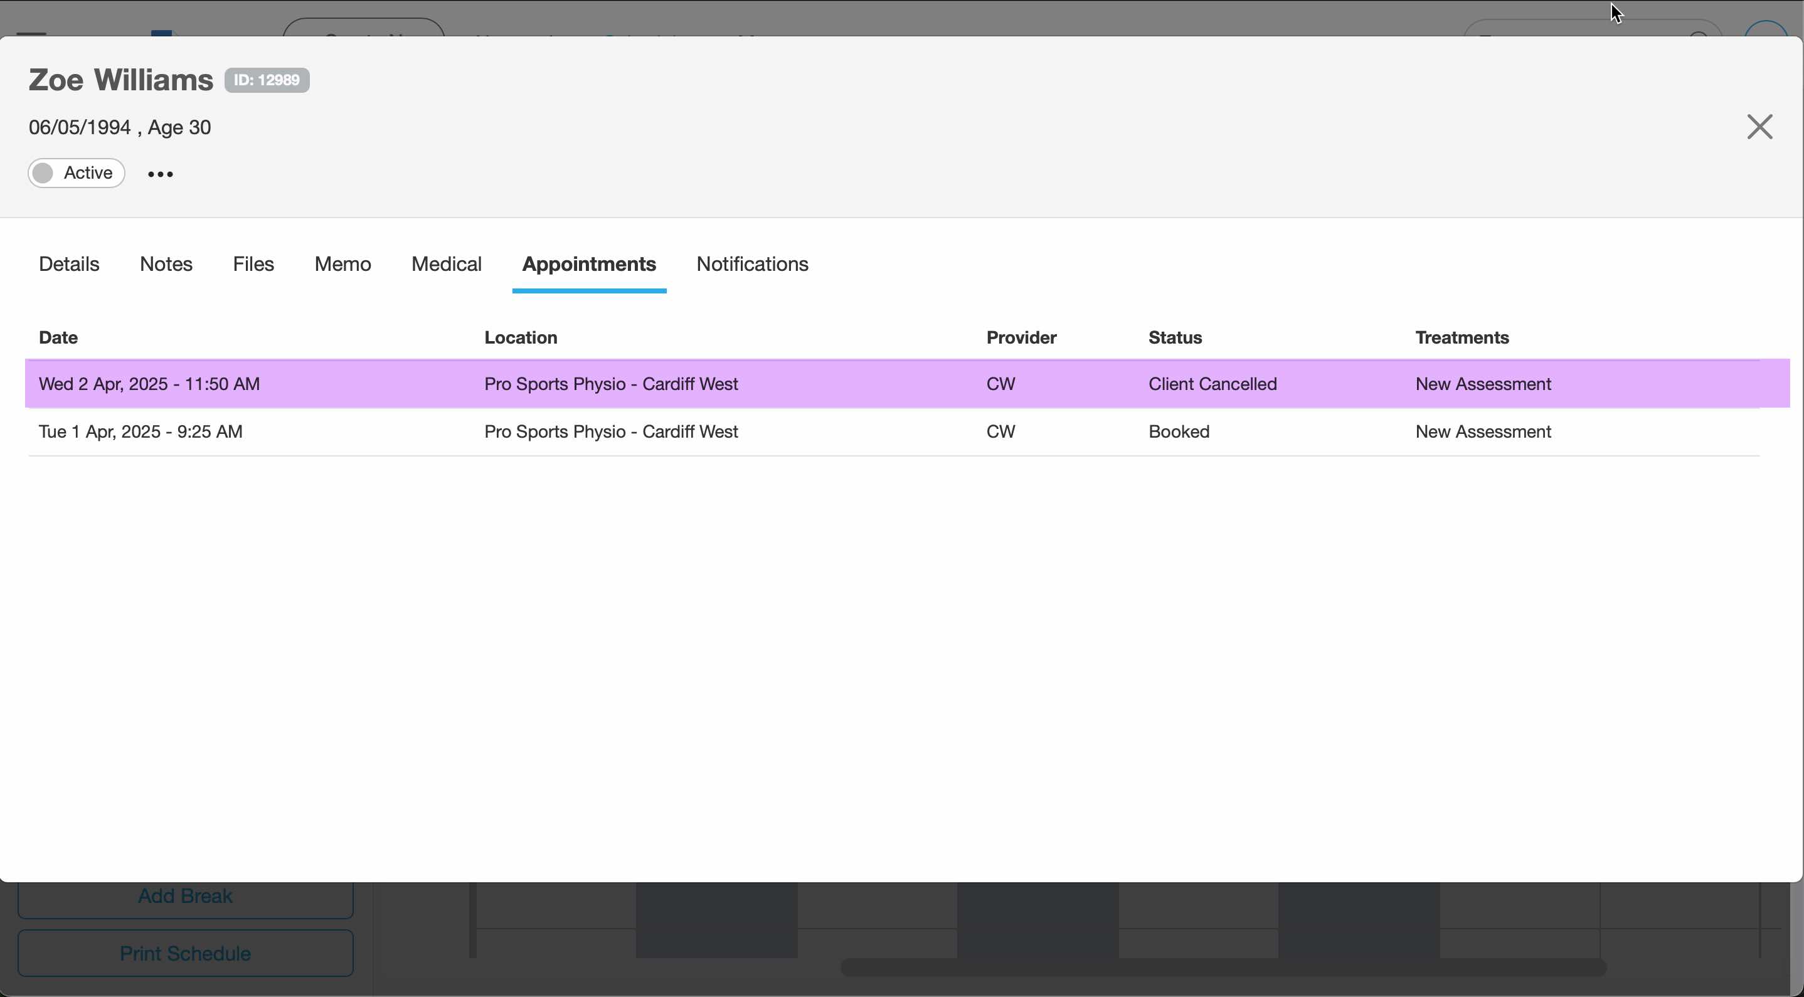This screenshot has height=997, width=1804.
Task: Select the Appointments tab
Action: pyautogui.click(x=589, y=264)
